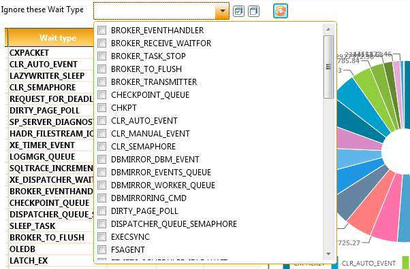
Task: Click the dropdown list scroll down arrow
Action: [328, 254]
